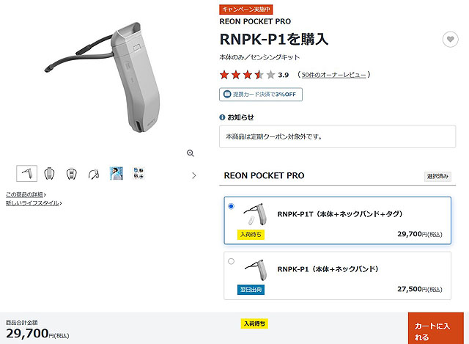The height and width of the screenshot is (344, 469).
Task: Click the magnifier zoom icon under product image
Action: pos(191,153)
